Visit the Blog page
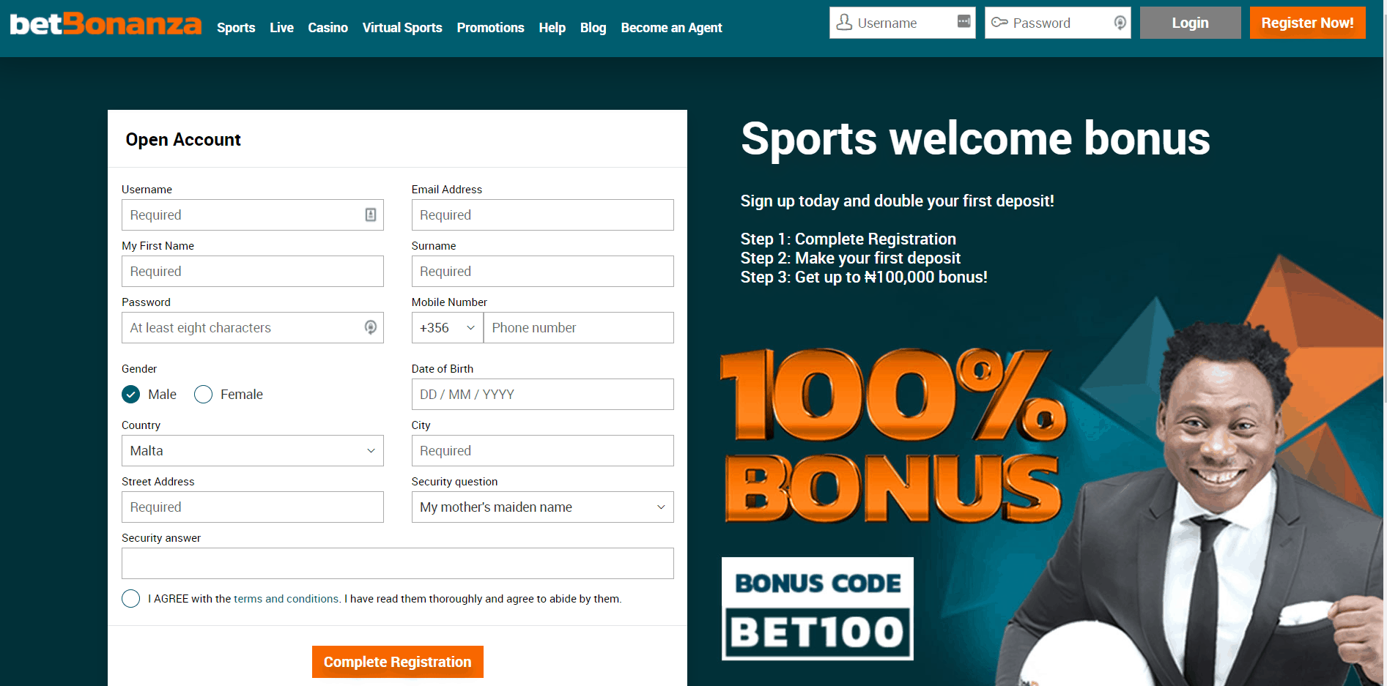1387x686 pixels. [593, 28]
